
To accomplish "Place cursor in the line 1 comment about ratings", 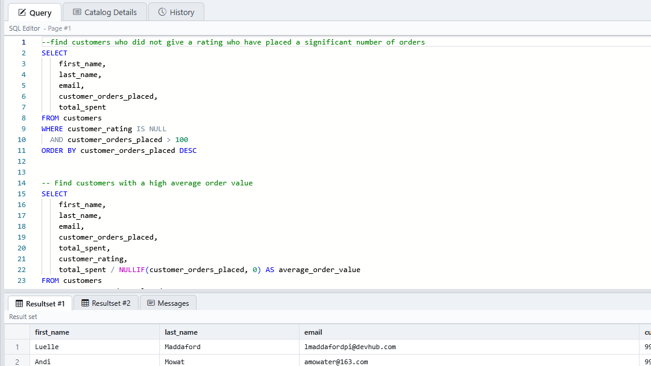I will 233,42.
